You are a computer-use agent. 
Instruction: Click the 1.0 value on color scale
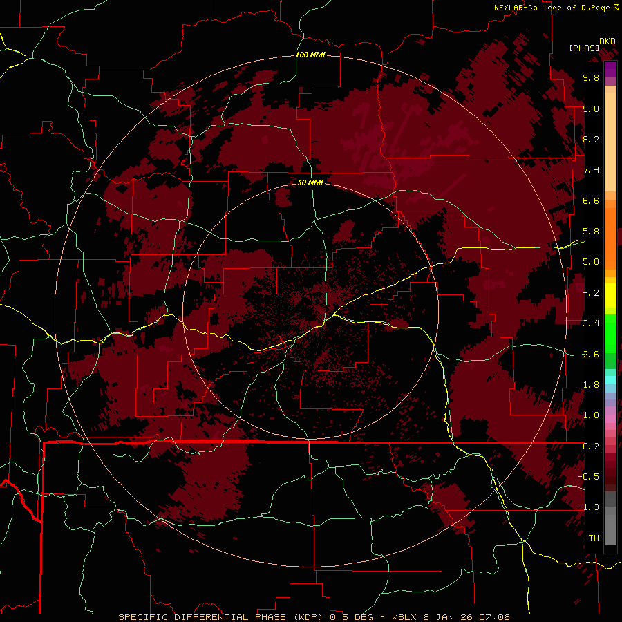point(591,415)
